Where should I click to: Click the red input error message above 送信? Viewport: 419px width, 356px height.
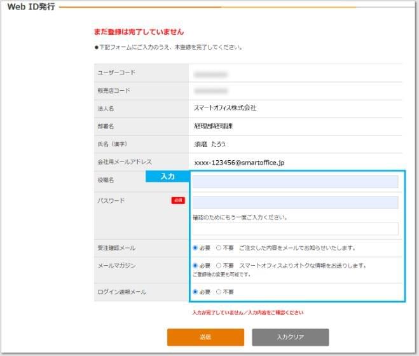coord(247,313)
